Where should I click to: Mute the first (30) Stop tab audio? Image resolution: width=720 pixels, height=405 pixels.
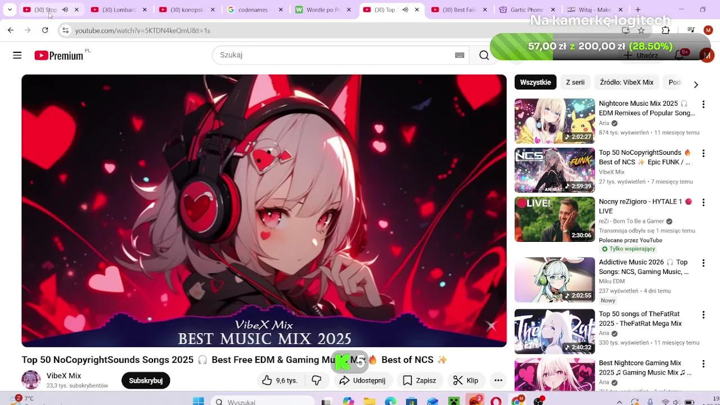point(65,10)
